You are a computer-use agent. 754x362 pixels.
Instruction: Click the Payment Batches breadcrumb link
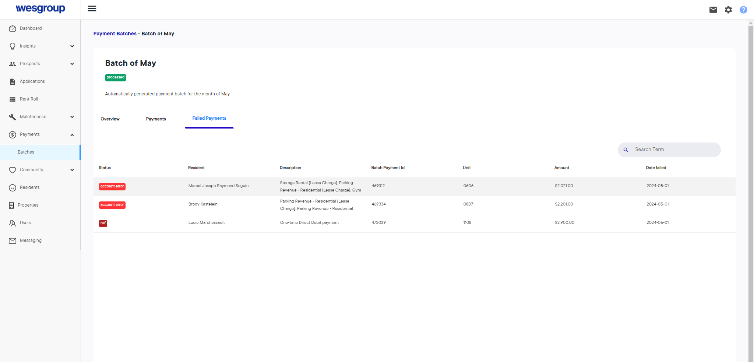[115, 34]
